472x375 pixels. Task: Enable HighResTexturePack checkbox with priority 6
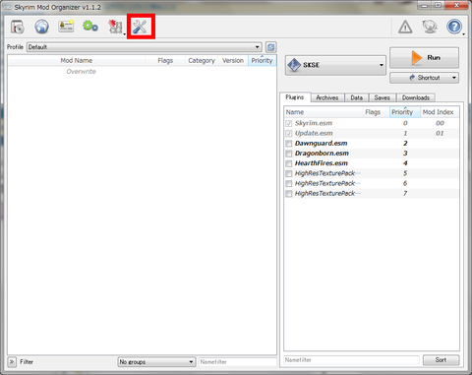[288, 183]
